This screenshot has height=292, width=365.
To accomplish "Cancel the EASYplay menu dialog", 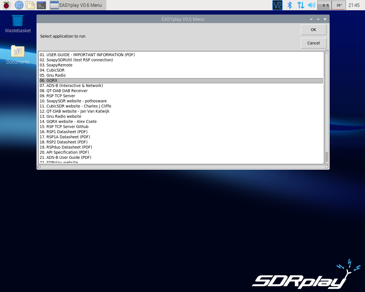I will coord(313,43).
